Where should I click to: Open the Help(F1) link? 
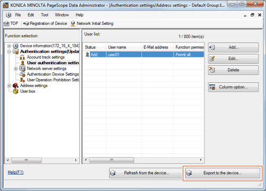click(x=15, y=172)
